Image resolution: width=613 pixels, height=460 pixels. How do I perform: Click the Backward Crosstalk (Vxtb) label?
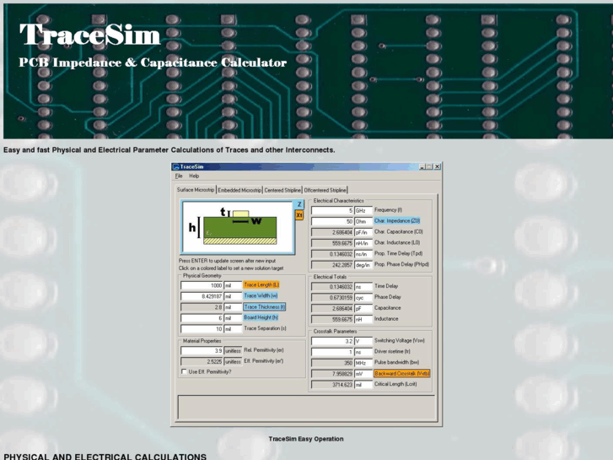pos(402,373)
